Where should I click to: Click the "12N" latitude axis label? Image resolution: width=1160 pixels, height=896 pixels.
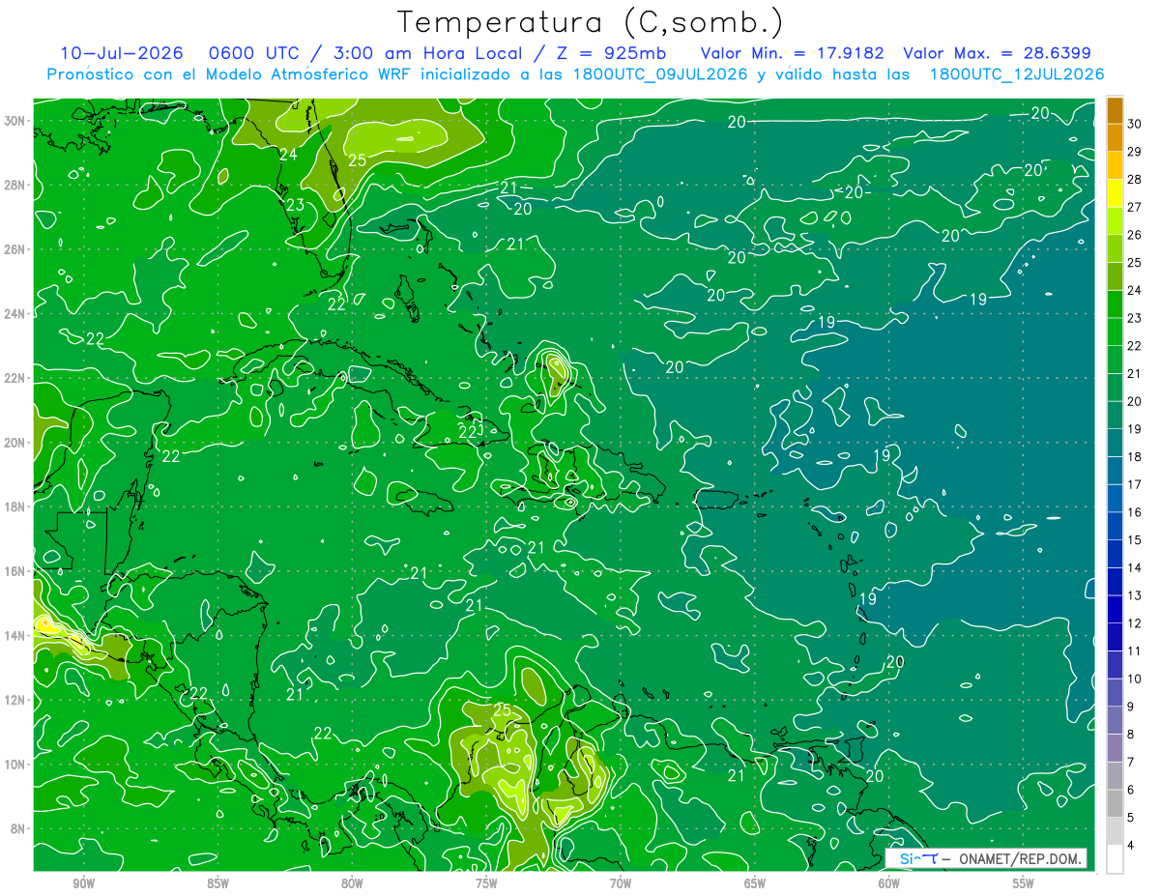click(15, 700)
